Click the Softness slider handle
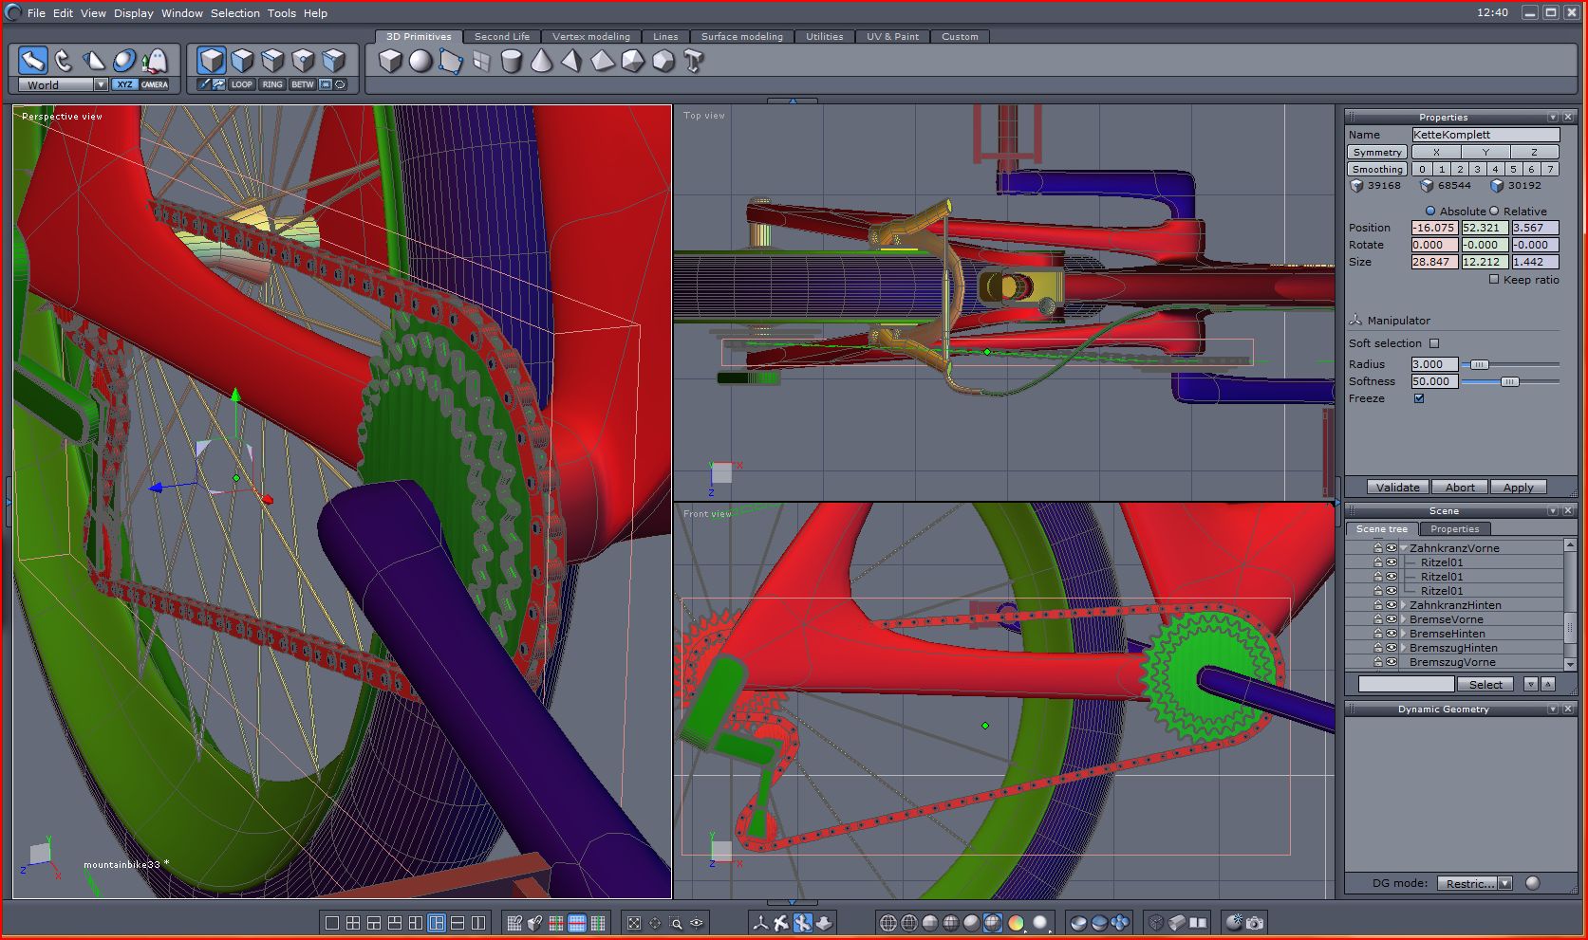Screen dimensions: 1588x940 [x=1509, y=381]
